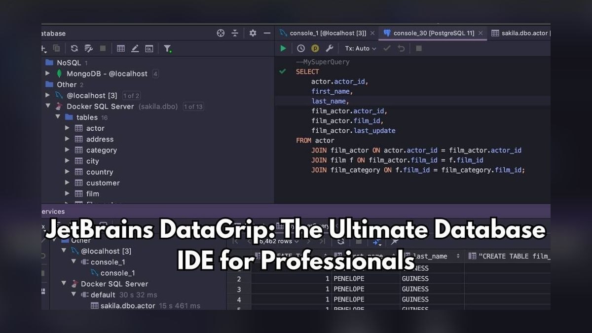Click the '1 of 2' schema badge

click(x=131, y=96)
